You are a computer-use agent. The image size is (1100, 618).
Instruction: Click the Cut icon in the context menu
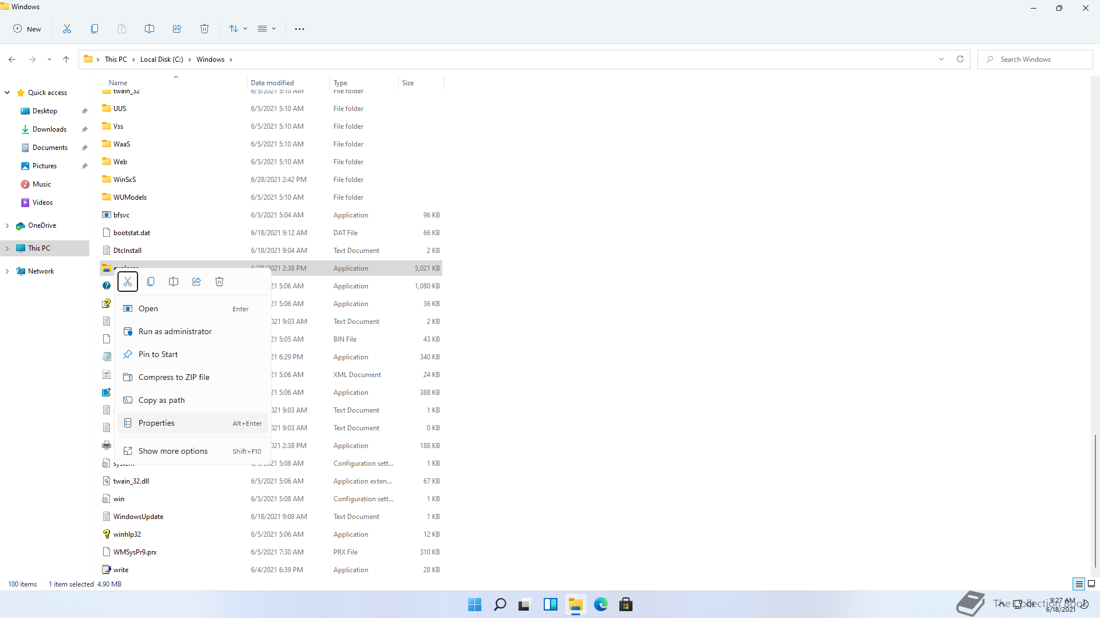tap(128, 282)
